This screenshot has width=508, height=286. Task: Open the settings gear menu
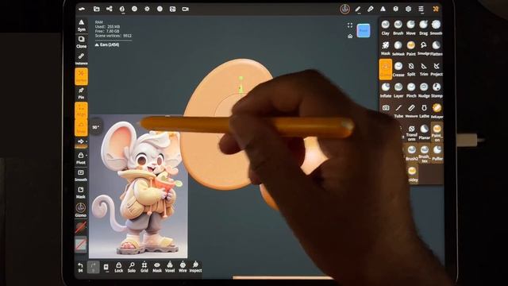tap(408, 9)
